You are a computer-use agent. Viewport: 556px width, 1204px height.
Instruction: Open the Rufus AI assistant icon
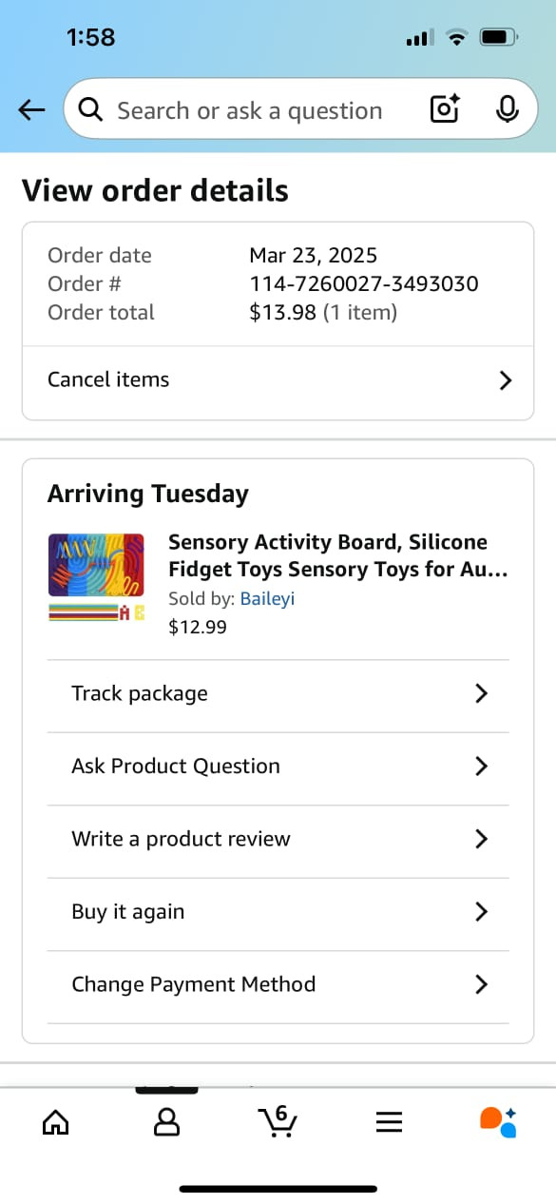(499, 1122)
